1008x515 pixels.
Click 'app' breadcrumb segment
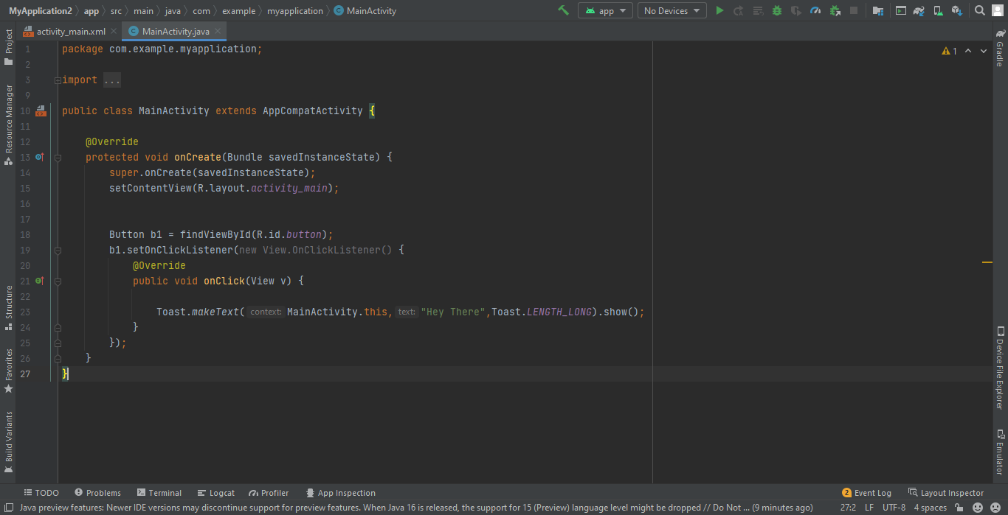point(91,11)
